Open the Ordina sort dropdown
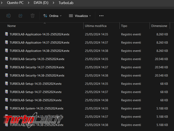Image resolution: width=174 pixels, height=131 pixels. click(52, 16)
